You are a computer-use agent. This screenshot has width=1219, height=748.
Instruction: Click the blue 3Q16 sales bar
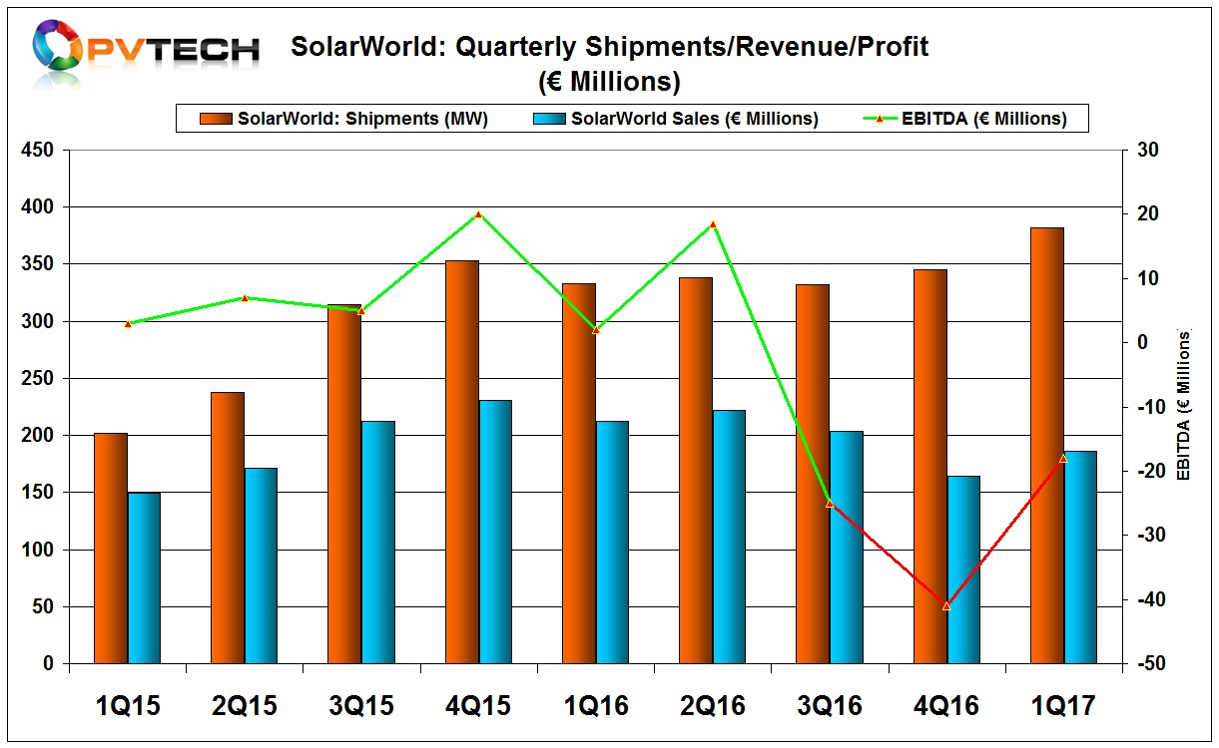845,548
